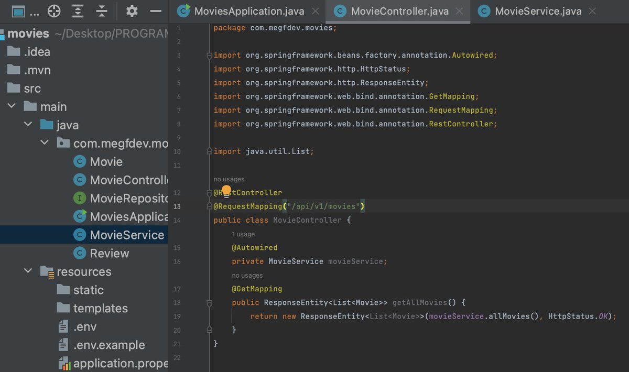The height and width of the screenshot is (372, 629).
Task: Click the Movie class icon in tree
Action: click(80, 161)
